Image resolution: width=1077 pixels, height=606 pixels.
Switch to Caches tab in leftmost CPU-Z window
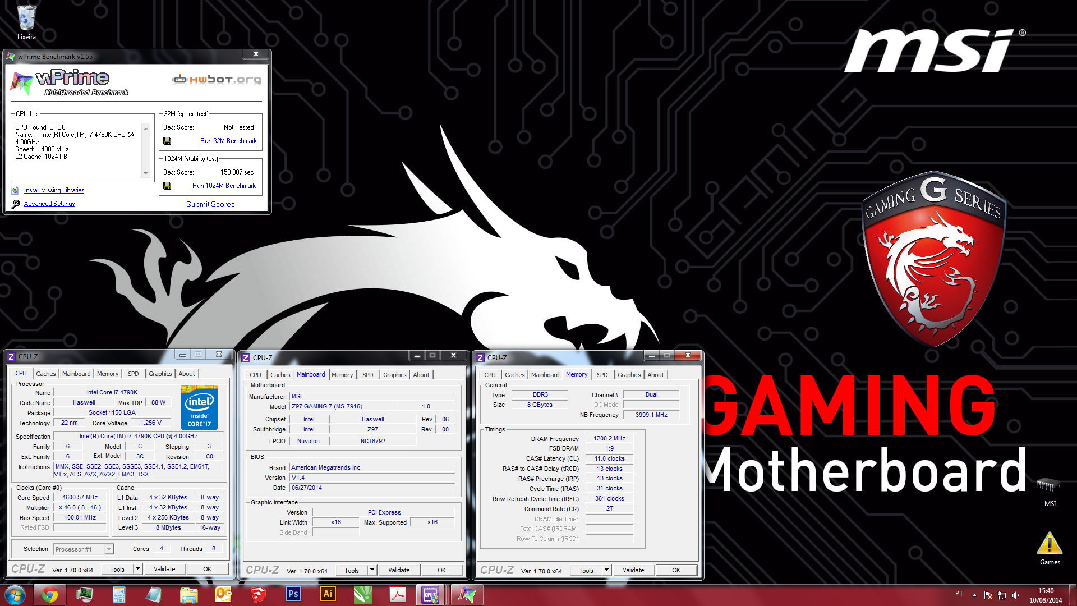pyautogui.click(x=46, y=374)
